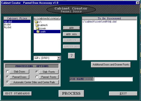Click the ADD button
The width and height of the screenshot is (141, 101).
click(71, 28)
